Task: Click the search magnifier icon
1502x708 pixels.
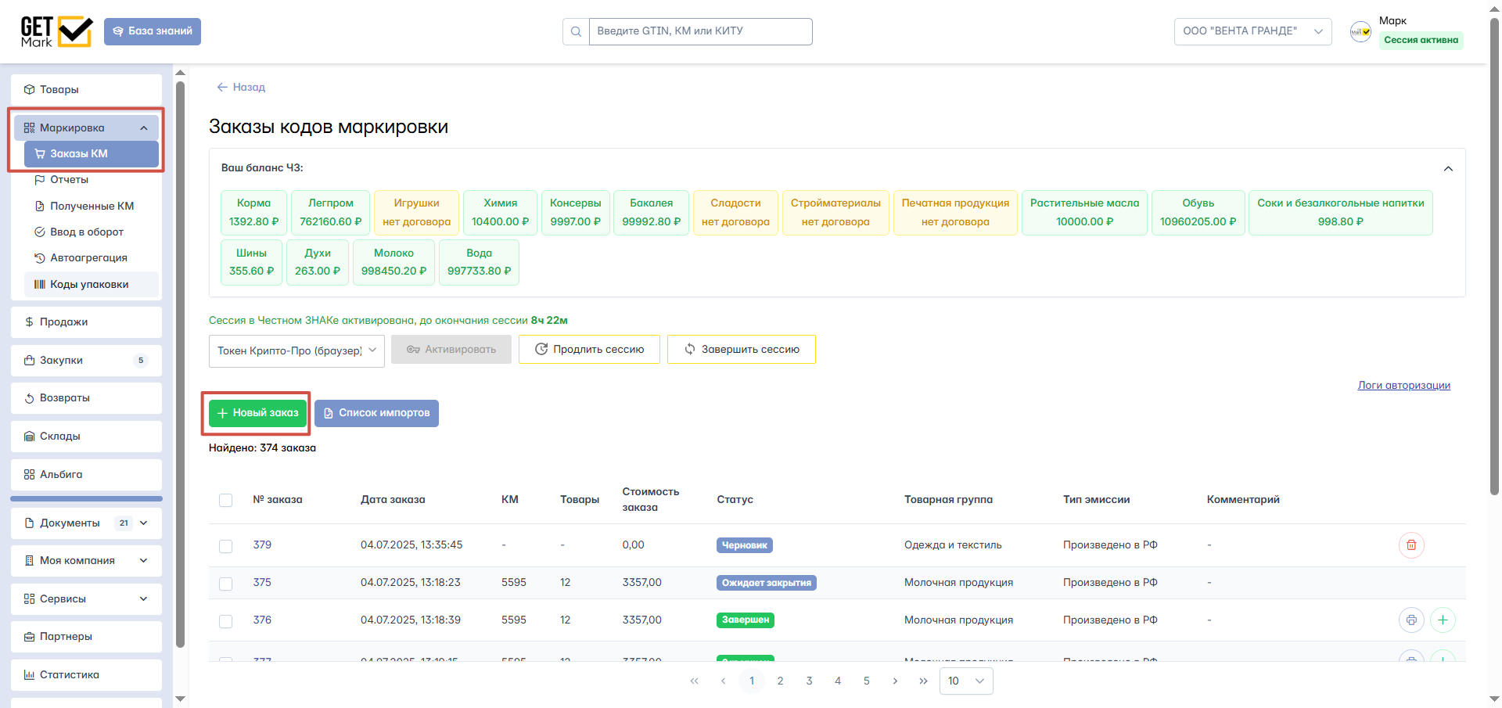Action: click(576, 31)
